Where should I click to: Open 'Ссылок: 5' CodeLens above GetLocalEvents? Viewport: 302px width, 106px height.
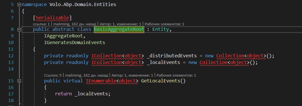tap(53, 75)
